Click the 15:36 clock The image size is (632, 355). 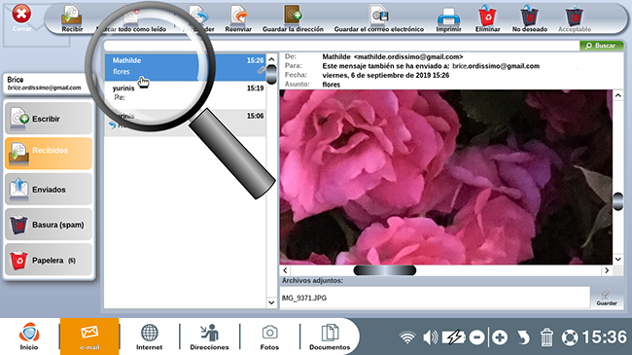pos(604,337)
